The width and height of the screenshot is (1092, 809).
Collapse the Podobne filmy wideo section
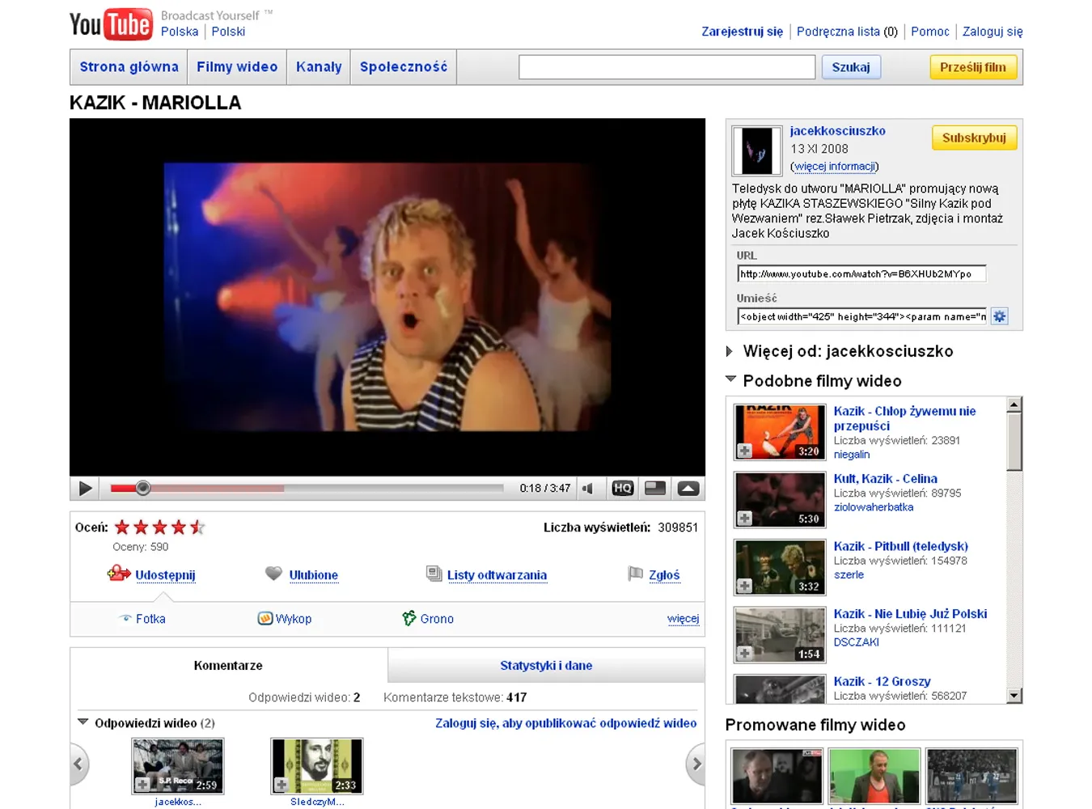730,379
